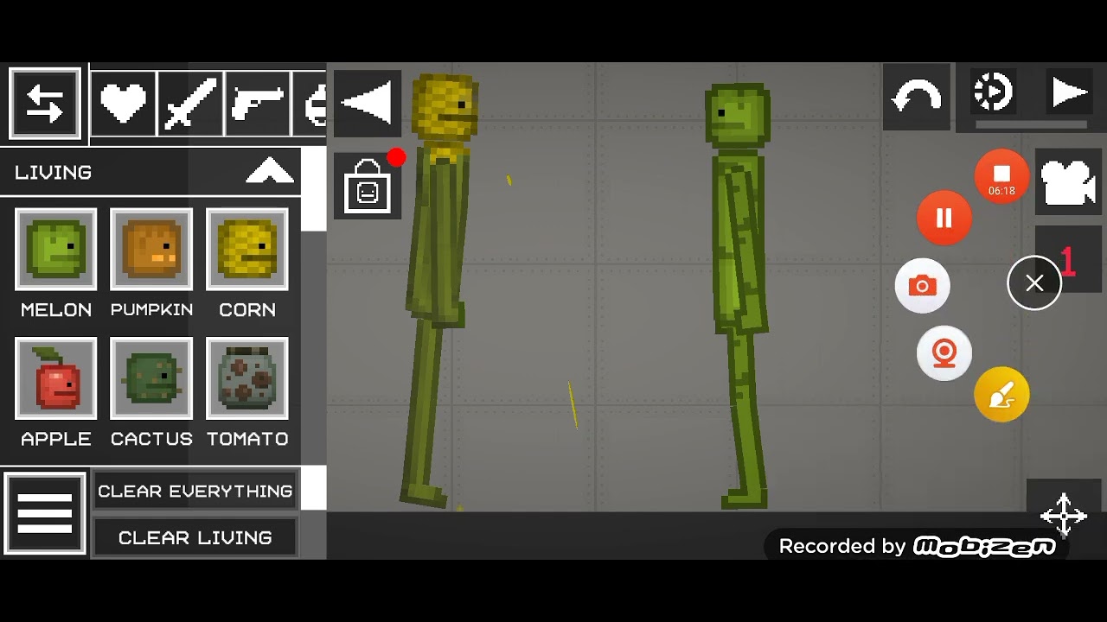
Task: Select the Corn character
Action: (x=247, y=250)
